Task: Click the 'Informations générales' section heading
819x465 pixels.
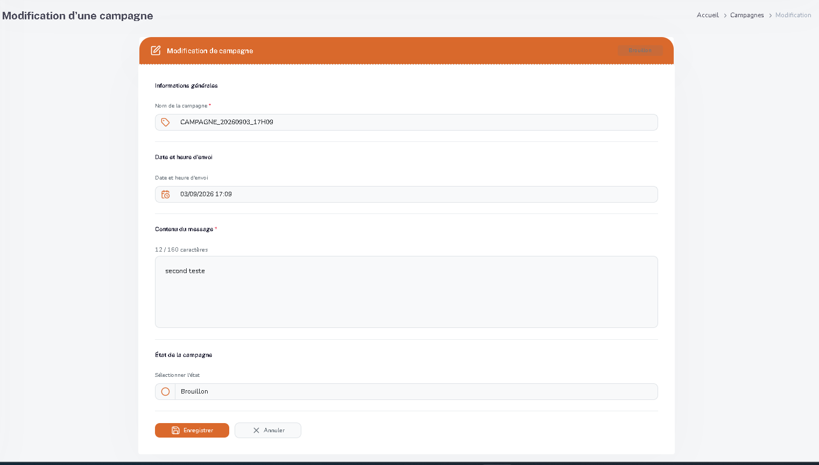Action: pyautogui.click(x=186, y=85)
